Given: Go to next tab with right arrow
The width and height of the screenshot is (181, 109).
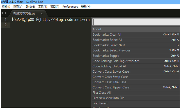Looking at the screenshot, I should 6,13.
